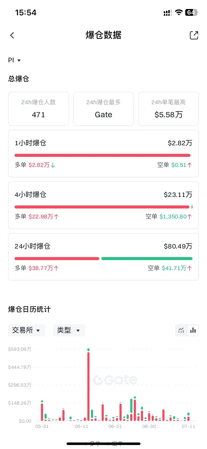Tap the green short bar in 24小时爆仓

point(147,259)
